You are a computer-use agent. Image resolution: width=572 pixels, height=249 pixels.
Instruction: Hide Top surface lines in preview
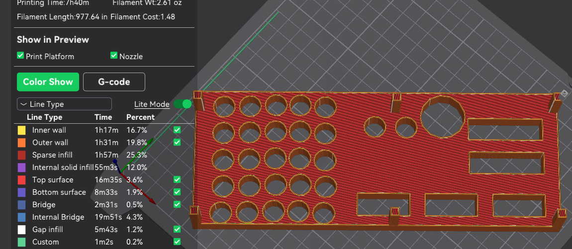[x=177, y=179]
